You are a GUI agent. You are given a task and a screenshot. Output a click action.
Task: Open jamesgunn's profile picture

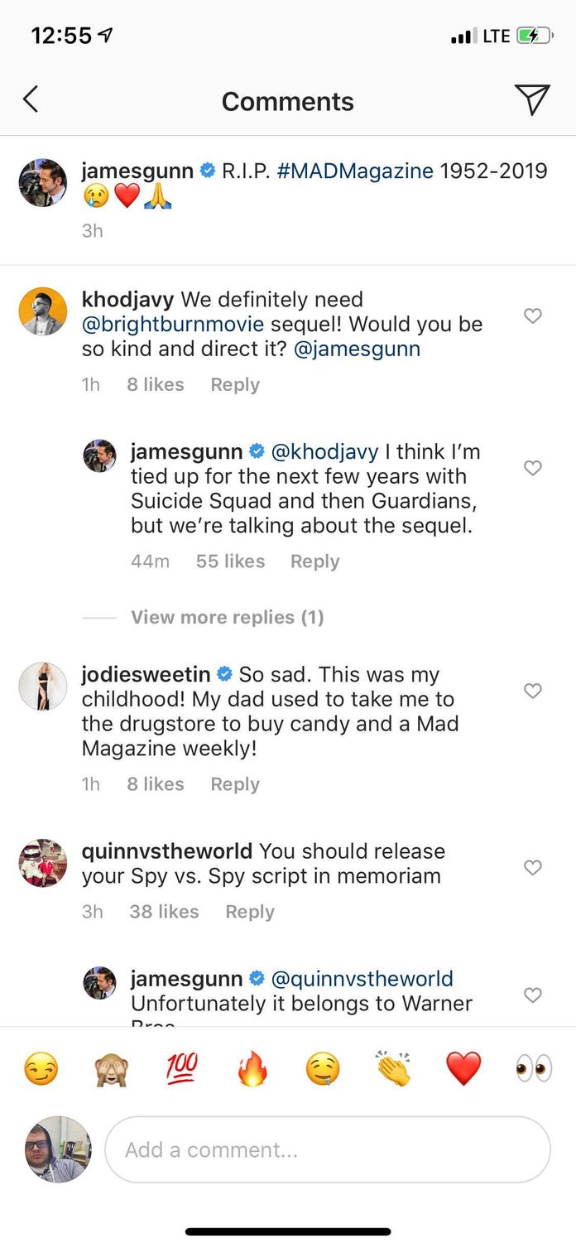pos(42,182)
